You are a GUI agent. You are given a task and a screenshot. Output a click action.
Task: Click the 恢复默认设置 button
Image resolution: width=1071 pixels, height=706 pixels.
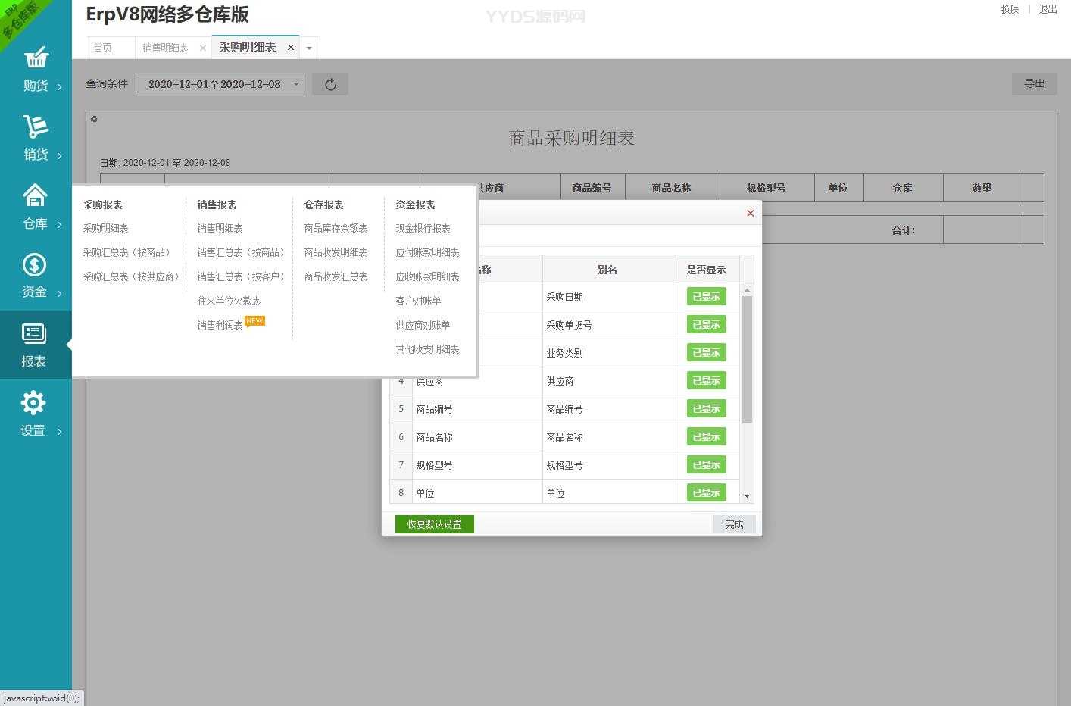pyautogui.click(x=434, y=524)
